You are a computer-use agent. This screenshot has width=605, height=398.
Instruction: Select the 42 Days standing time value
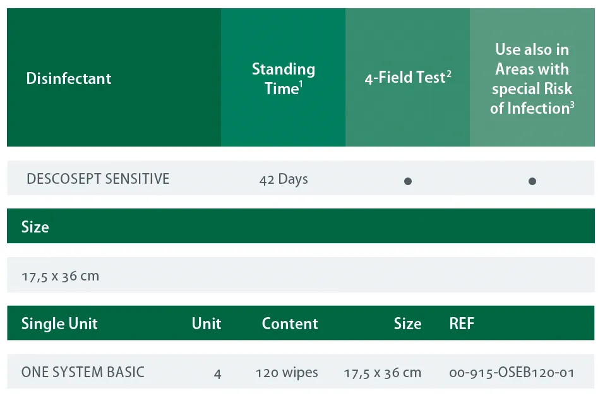(x=284, y=179)
